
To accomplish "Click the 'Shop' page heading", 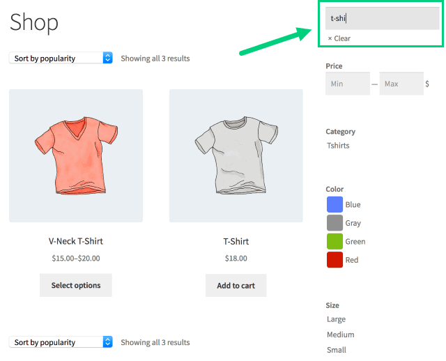I will [x=34, y=23].
